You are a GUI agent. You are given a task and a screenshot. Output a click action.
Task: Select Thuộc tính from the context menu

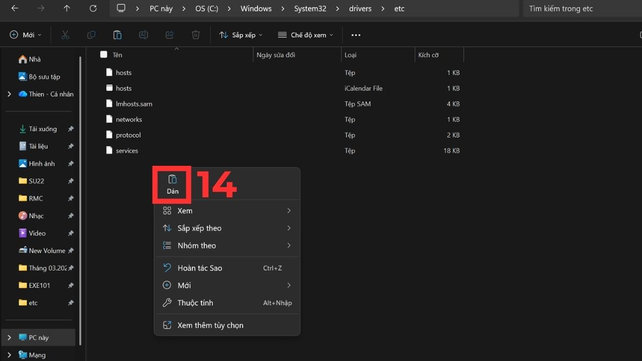[x=195, y=303]
